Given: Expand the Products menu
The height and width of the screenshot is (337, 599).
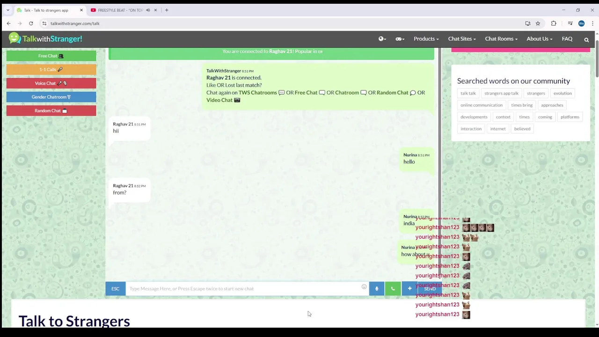Looking at the screenshot, I should (426, 39).
